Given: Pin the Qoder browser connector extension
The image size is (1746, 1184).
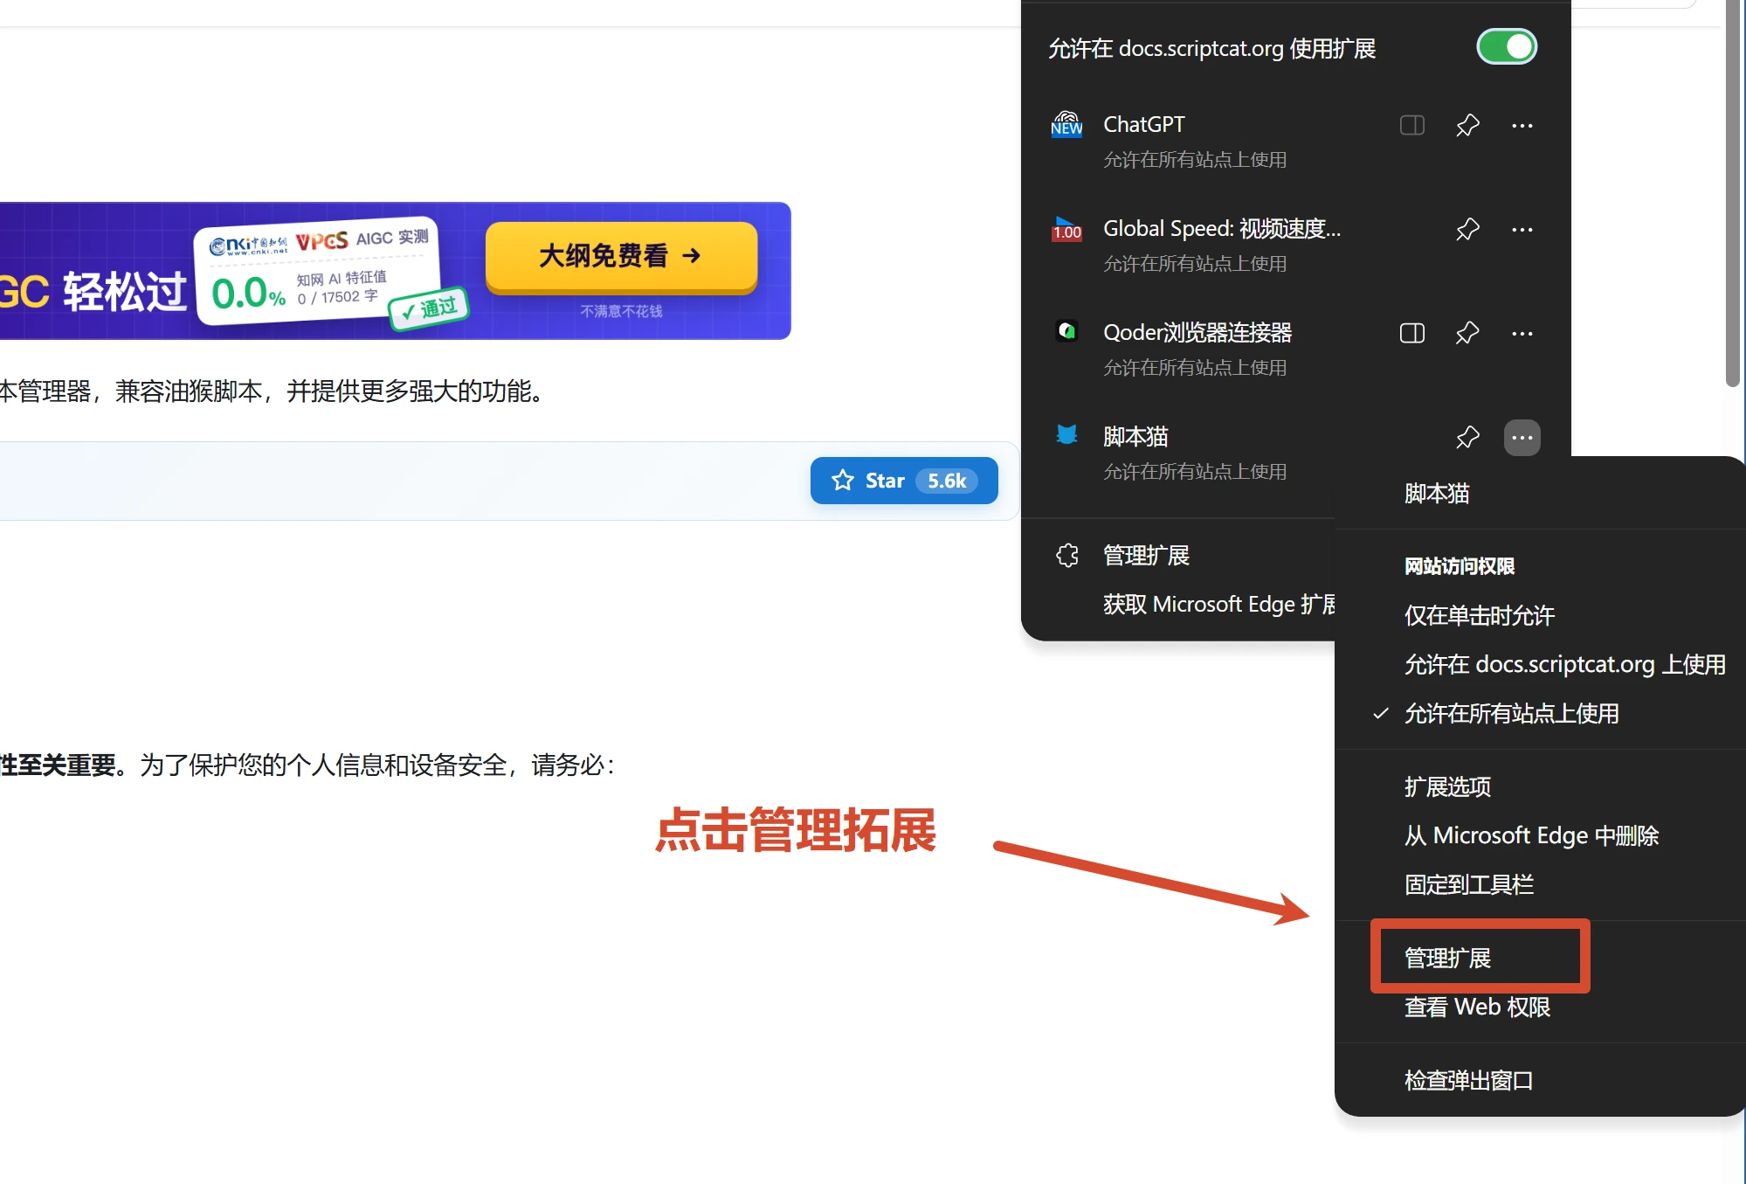Looking at the screenshot, I should [x=1467, y=333].
